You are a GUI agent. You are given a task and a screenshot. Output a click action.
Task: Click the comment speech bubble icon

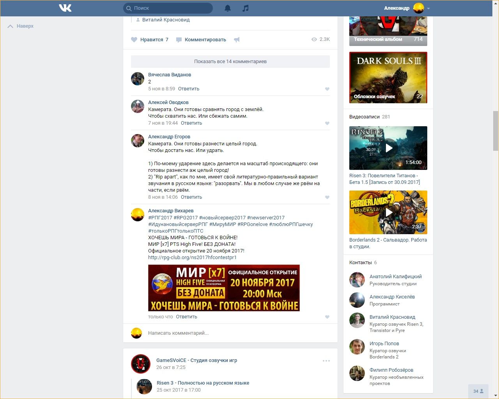pos(179,40)
